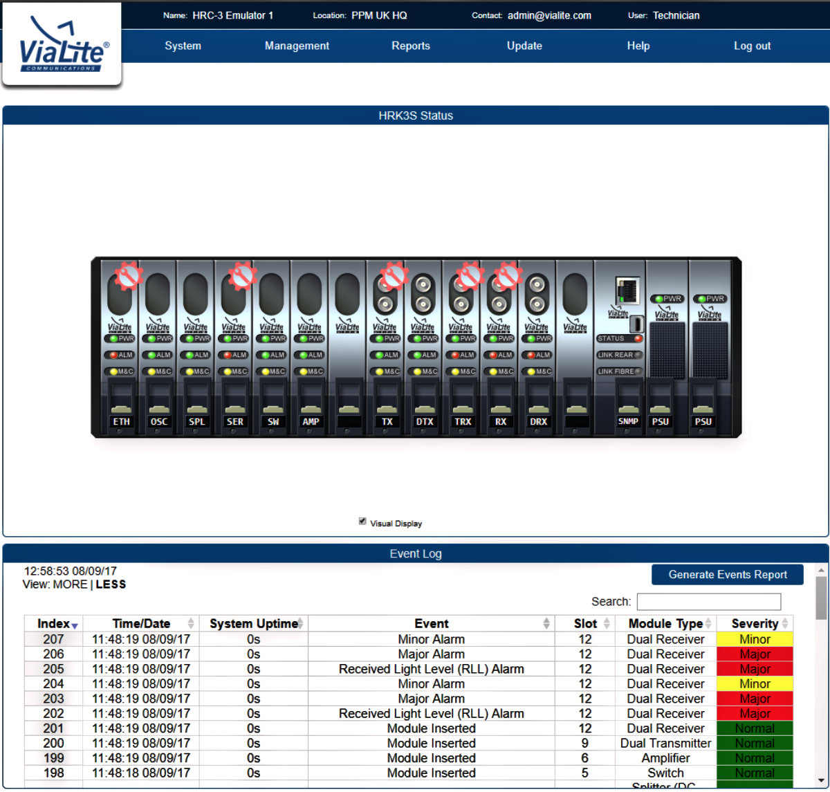Screen dimensions: 830x792
Task: Click the alarm wrench icon on the ETH module
Action: [129, 275]
